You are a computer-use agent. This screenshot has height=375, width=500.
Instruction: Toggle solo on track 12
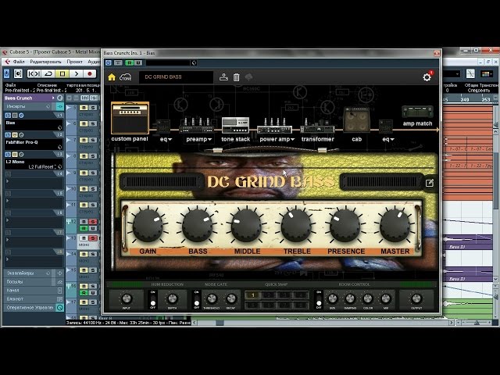point(92,222)
